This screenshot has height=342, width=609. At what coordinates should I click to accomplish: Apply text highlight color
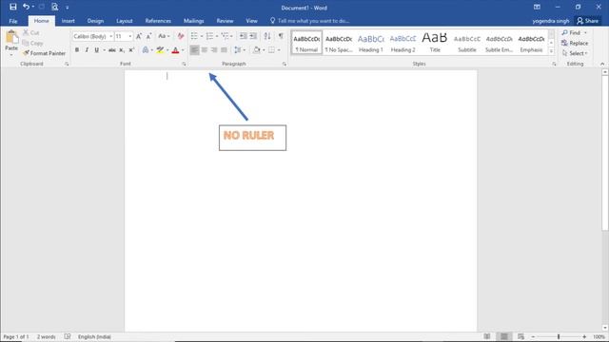(x=160, y=50)
